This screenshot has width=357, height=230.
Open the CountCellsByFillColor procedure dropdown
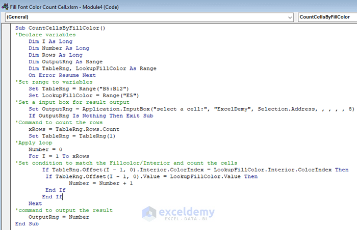click(327, 17)
